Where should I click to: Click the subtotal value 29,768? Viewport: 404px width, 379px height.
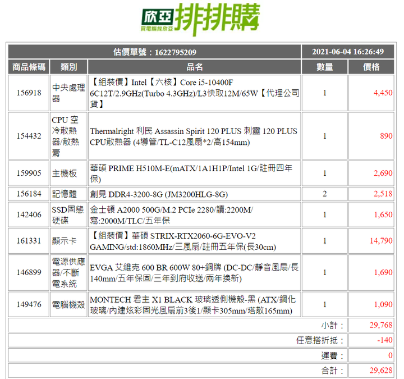(381, 325)
